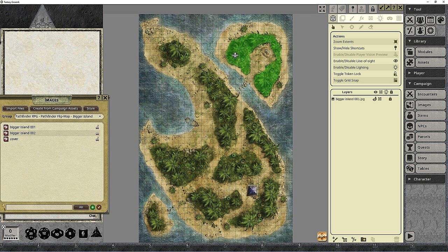Click the calendar tool icon
The width and height of the screenshot is (448, 252).
[430, 20]
